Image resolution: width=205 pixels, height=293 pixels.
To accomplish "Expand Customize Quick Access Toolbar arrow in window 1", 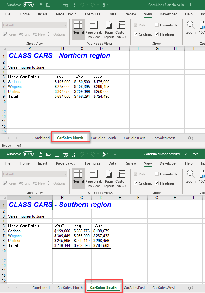I will (115, 5).
